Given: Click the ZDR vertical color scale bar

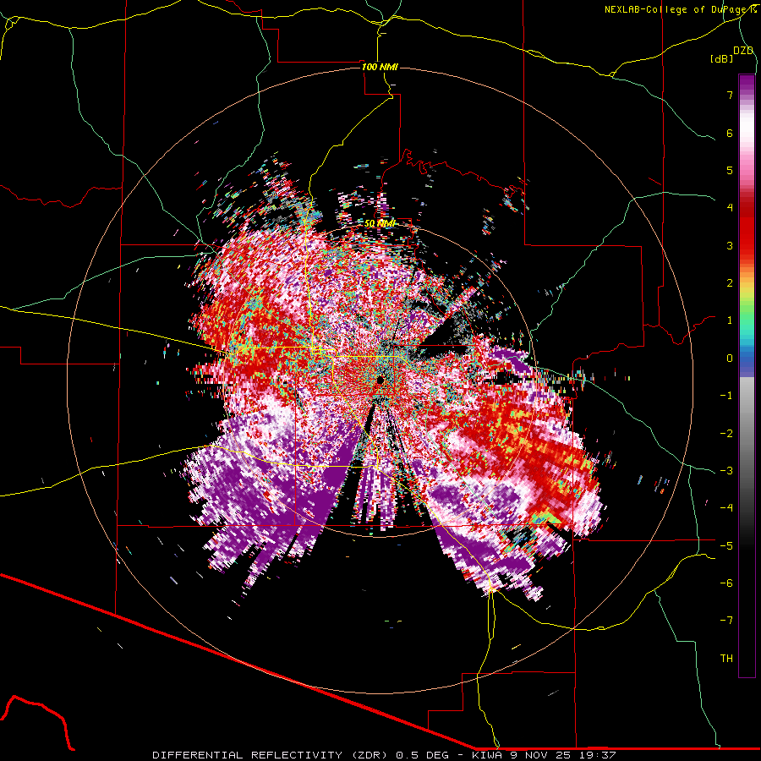Looking at the screenshot, I should pyautogui.click(x=747, y=375).
